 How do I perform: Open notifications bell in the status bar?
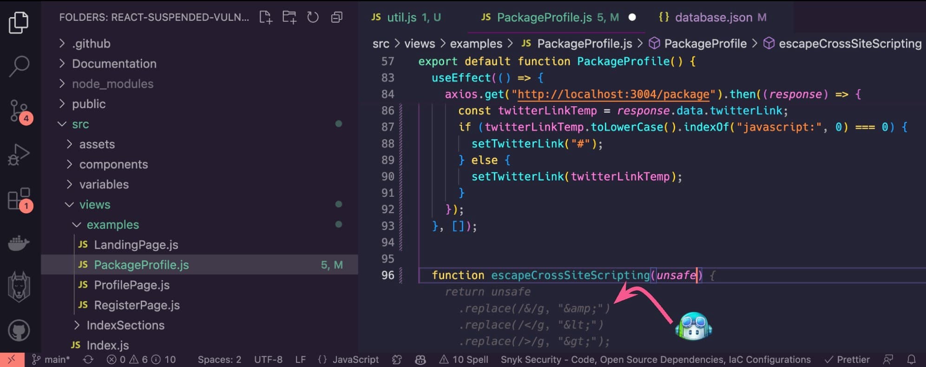(911, 360)
